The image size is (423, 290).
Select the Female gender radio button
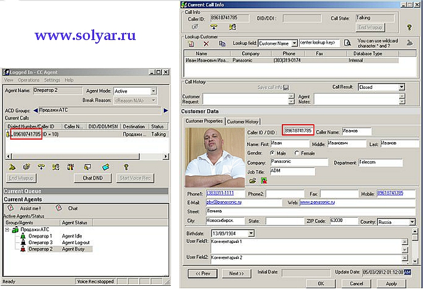pos(297,153)
